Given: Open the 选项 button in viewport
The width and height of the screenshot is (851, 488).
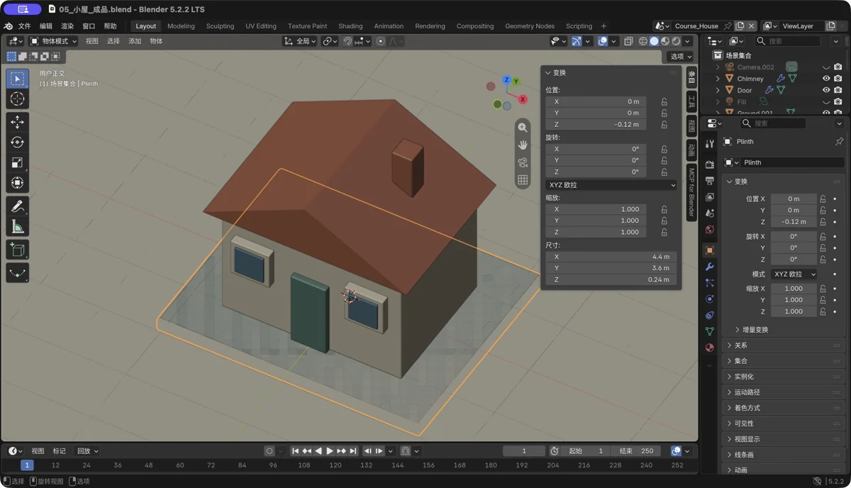Looking at the screenshot, I should coord(680,56).
